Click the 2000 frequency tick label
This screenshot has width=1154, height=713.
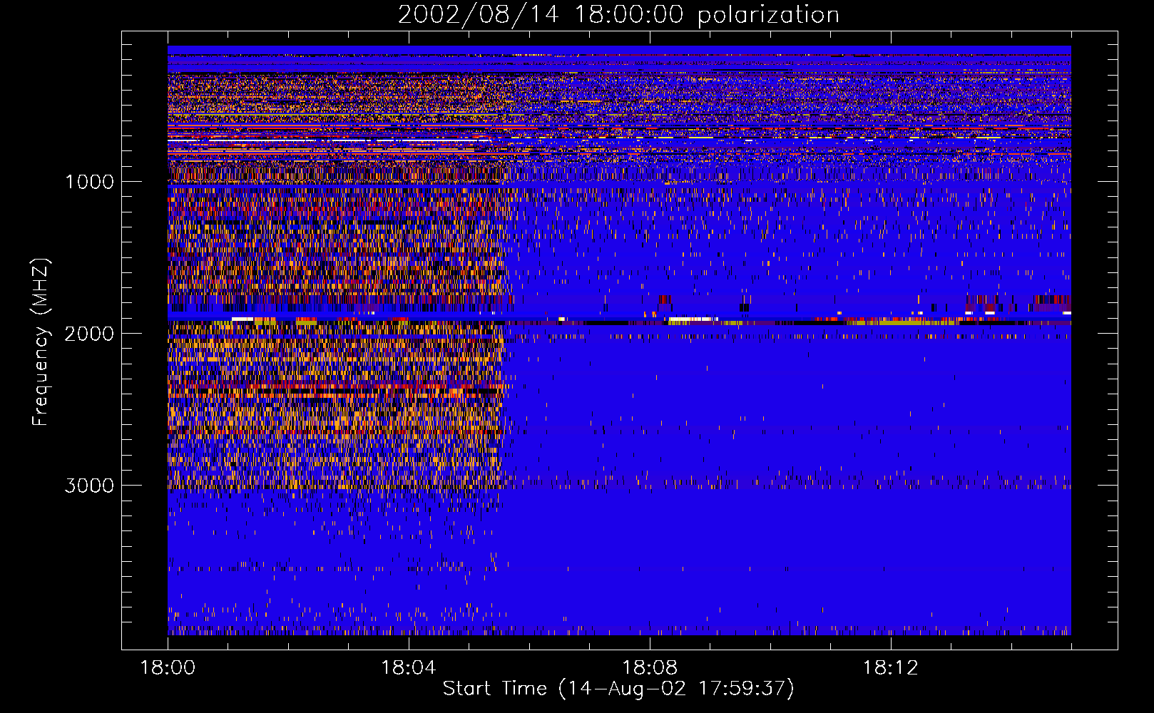click(89, 334)
